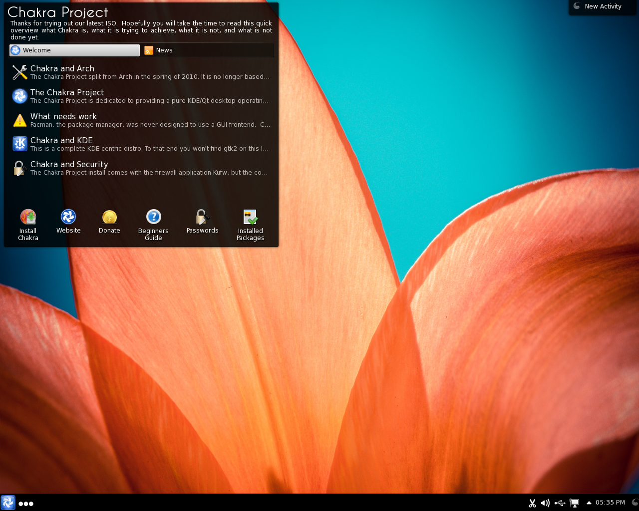Open the Chakra application launcher menu
Screen dimensions: 639x511
pos(8,503)
